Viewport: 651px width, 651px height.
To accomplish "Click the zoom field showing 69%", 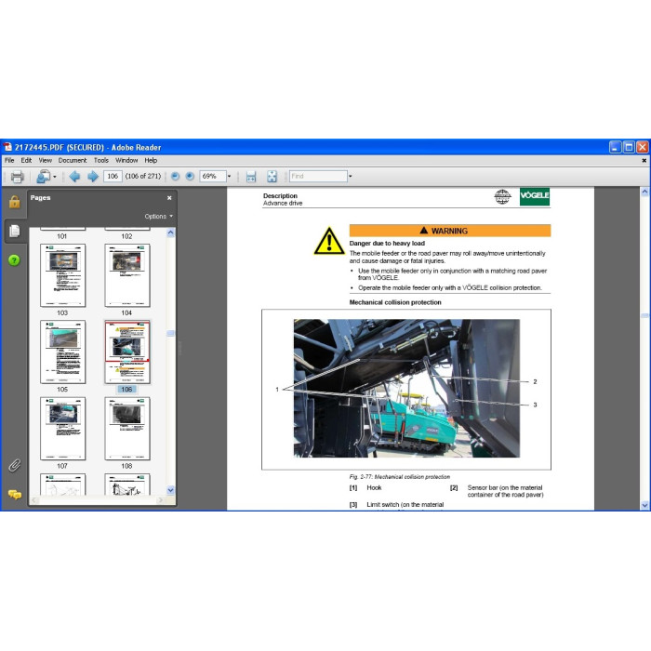I will (x=213, y=177).
